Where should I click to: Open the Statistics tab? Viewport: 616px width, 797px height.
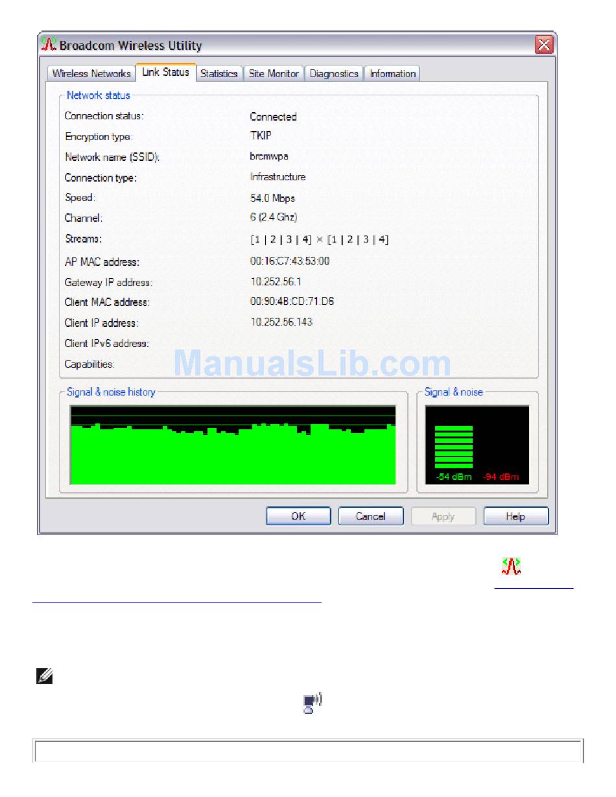tap(219, 73)
